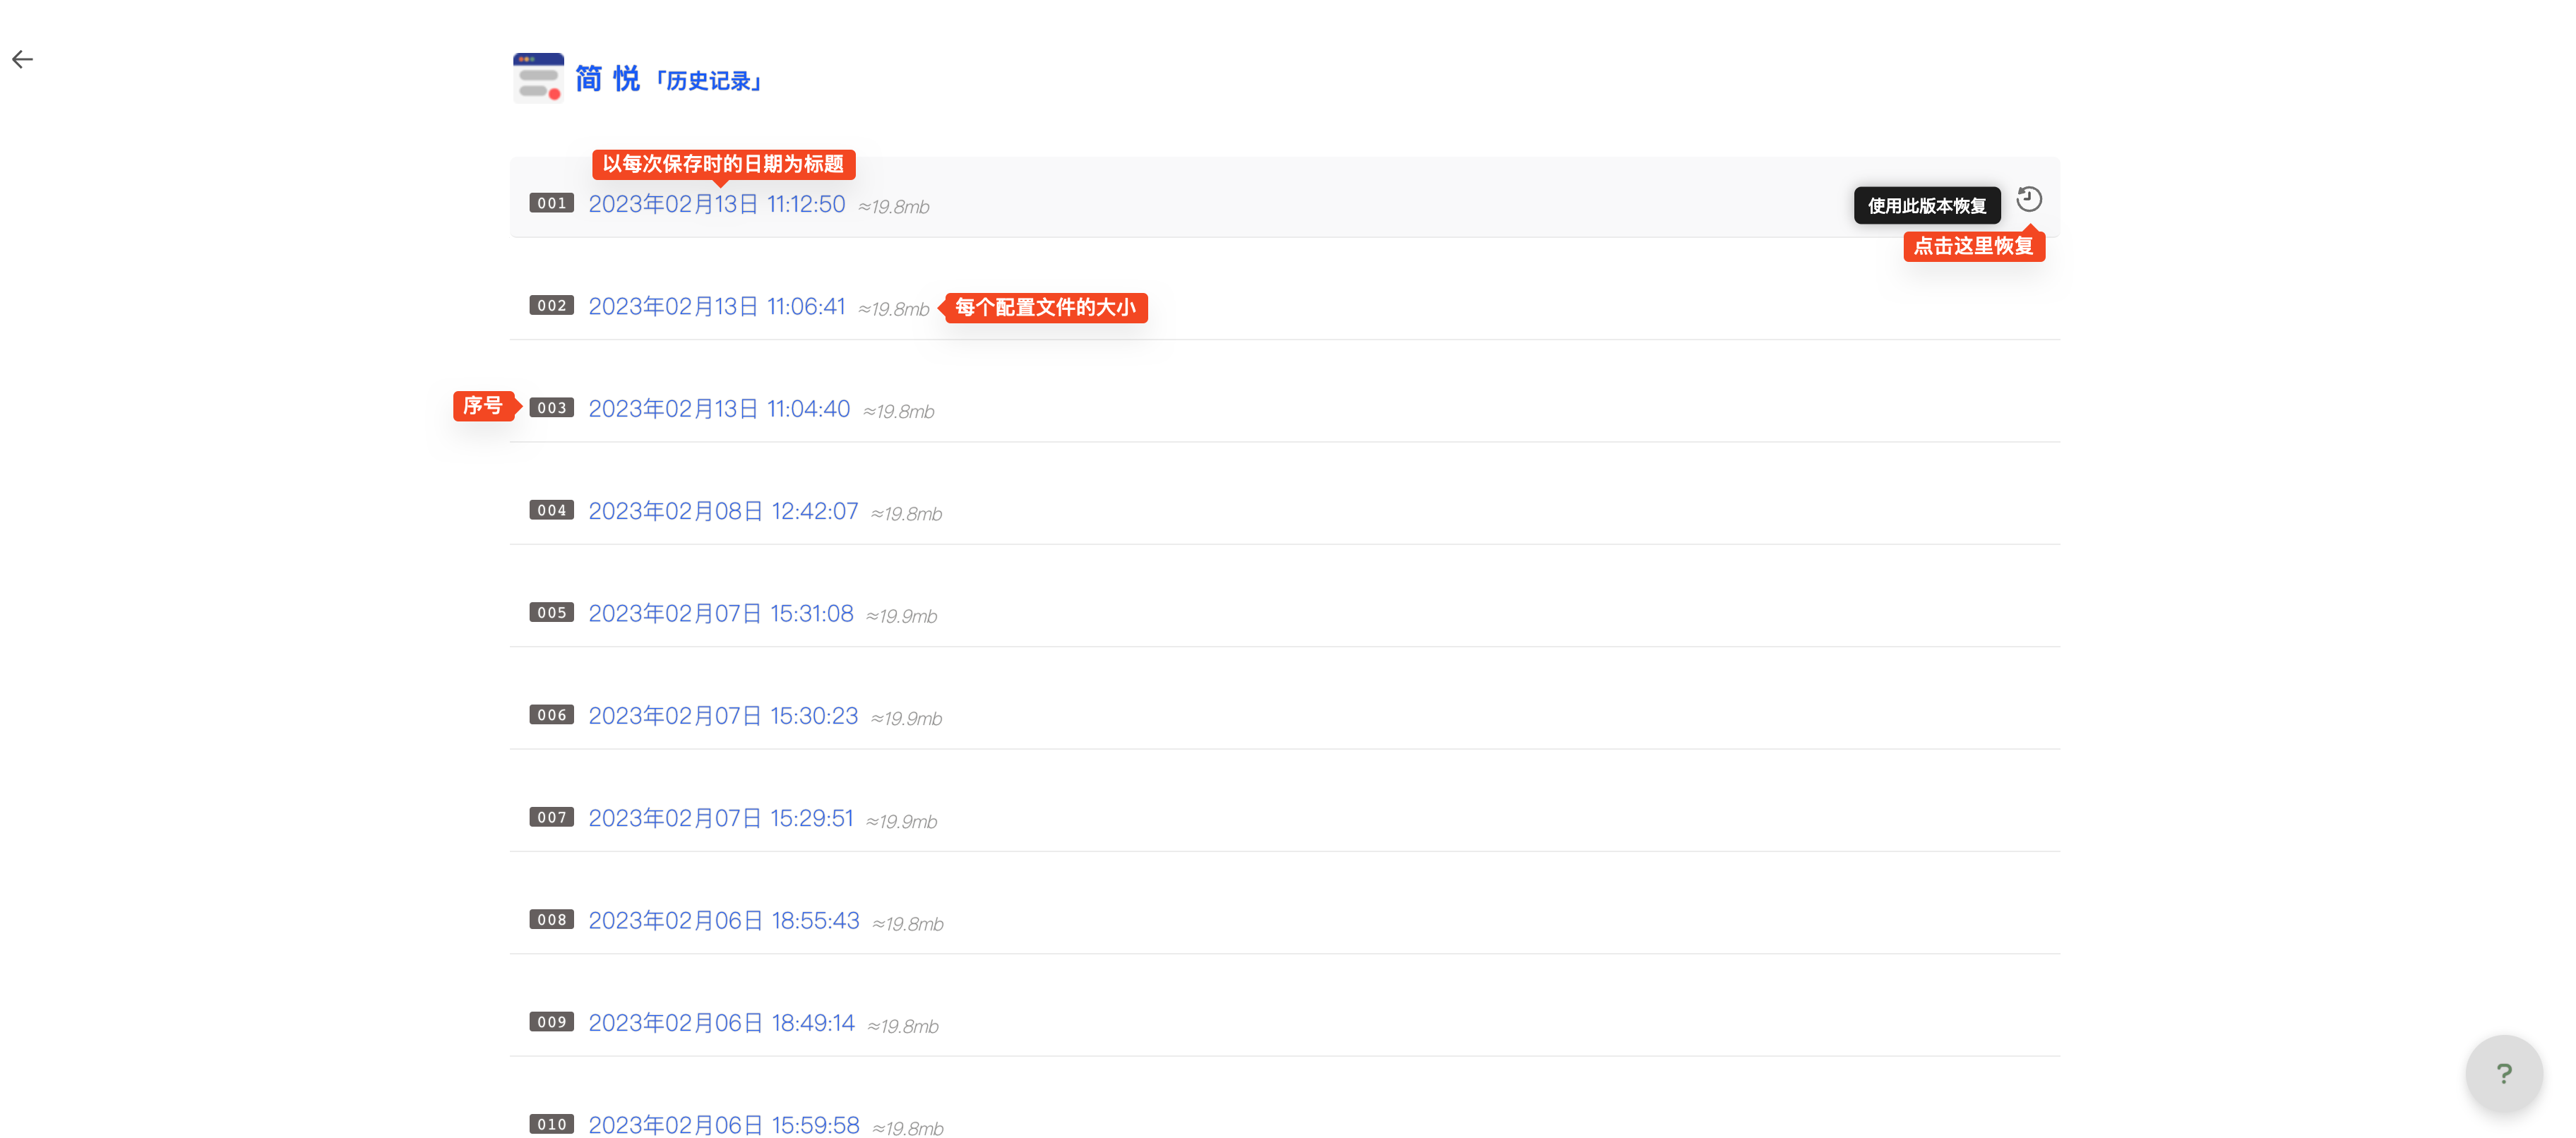The image size is (2576, 1138).
Task: Click the ≈19.9mb size of record 006
Action: pyautogui.click(x=907, y=719)
